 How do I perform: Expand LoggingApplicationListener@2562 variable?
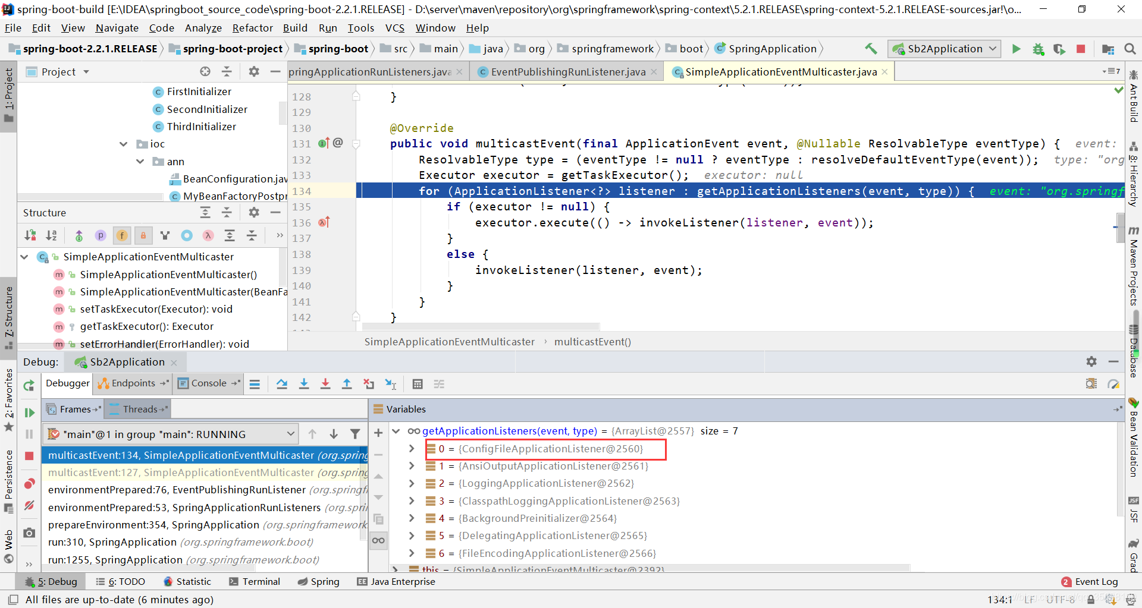(x=412, y=483)
